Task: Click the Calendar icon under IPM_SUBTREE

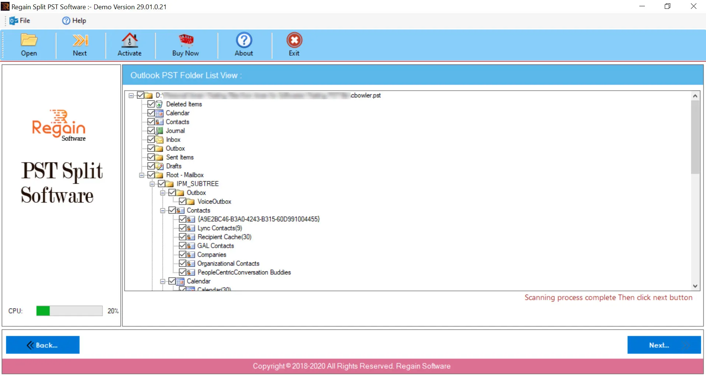Action: click(180, 281)
